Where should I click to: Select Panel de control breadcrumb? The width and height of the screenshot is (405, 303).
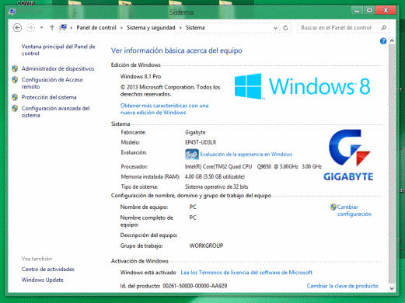(96, 28)
